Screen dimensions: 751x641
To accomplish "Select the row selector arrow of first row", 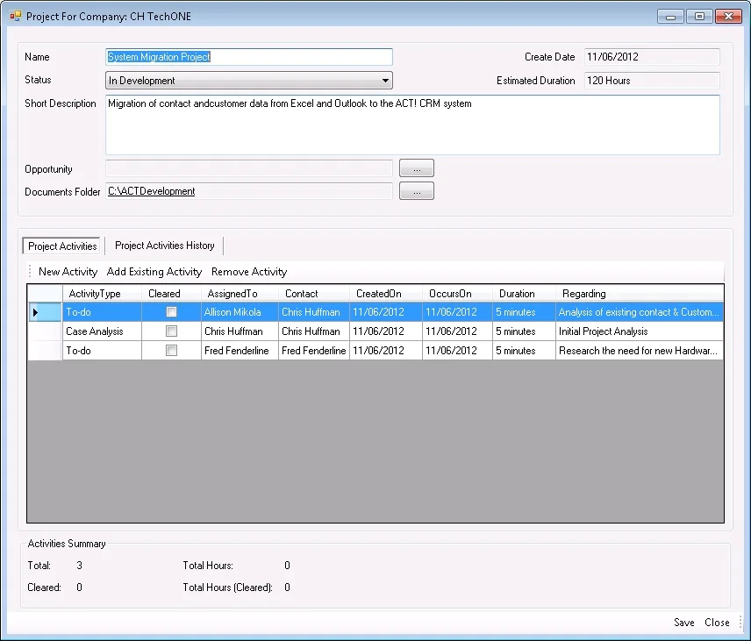I will tap(45, 312).
